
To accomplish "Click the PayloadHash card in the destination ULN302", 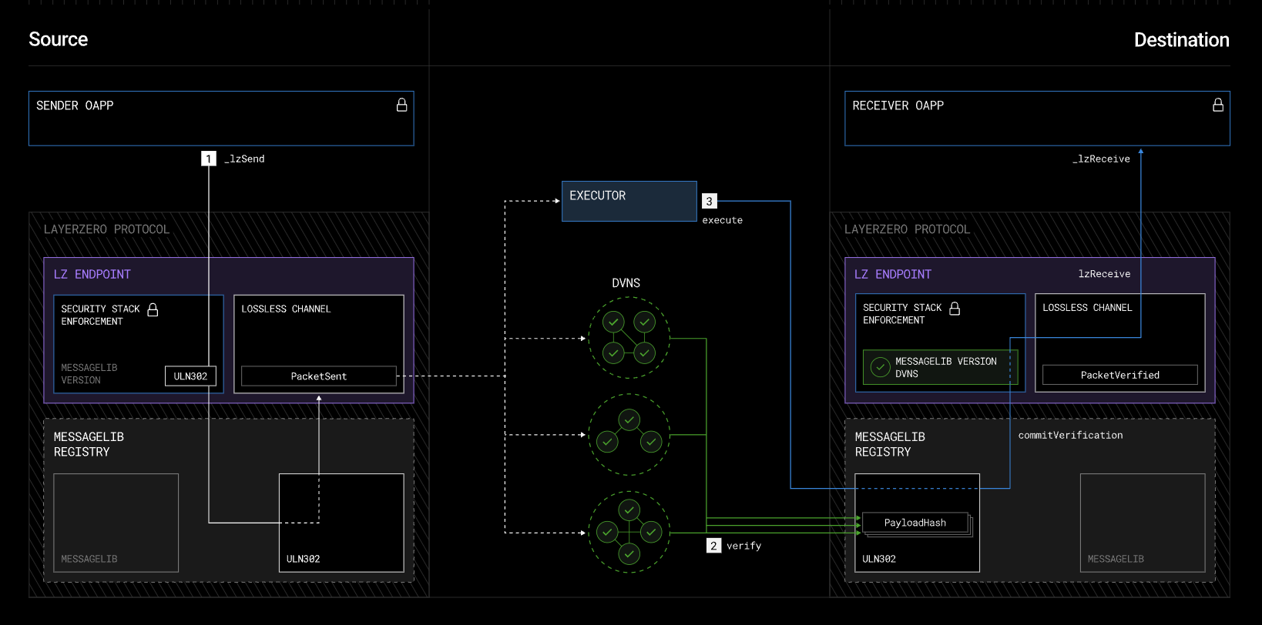I will pyautogui.click(x=915, y=523).
